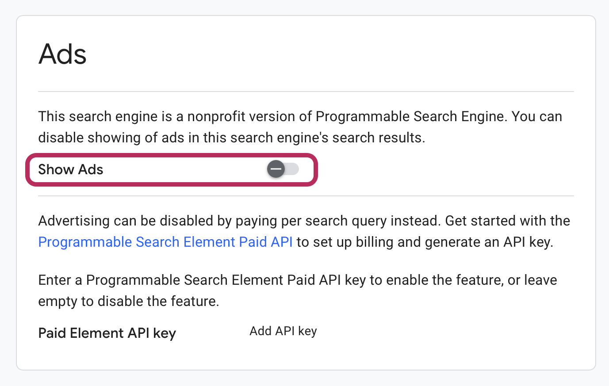Click the disabled Show Ads switch thumb
The height and width of the screenshot is (386, 609).
275,169
